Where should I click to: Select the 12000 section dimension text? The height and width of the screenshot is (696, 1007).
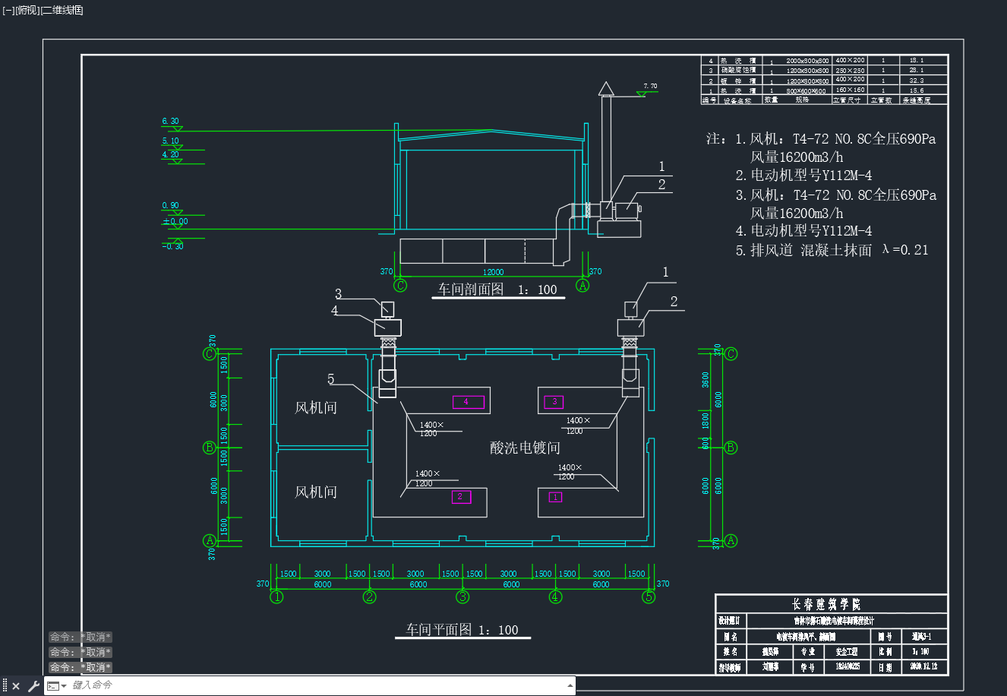493,272
